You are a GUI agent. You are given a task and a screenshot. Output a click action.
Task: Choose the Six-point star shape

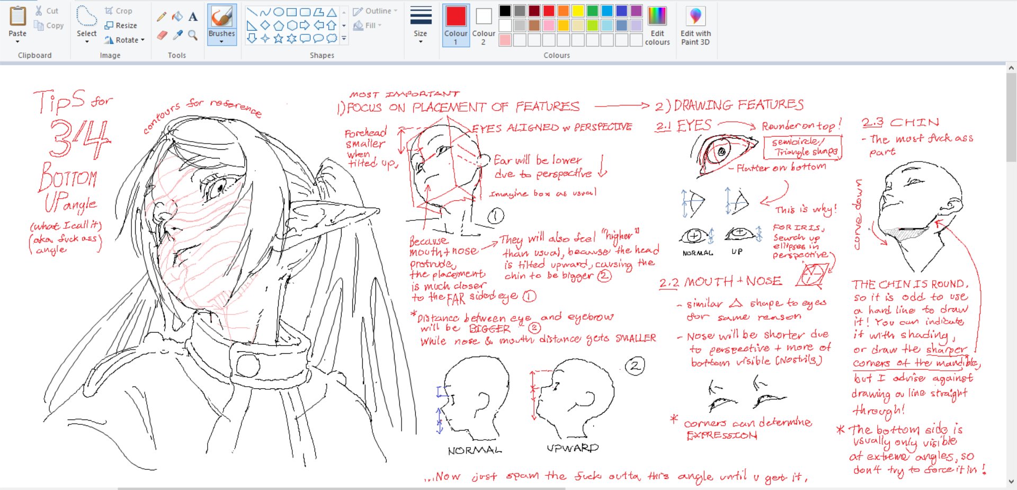(x=292, y=38)
